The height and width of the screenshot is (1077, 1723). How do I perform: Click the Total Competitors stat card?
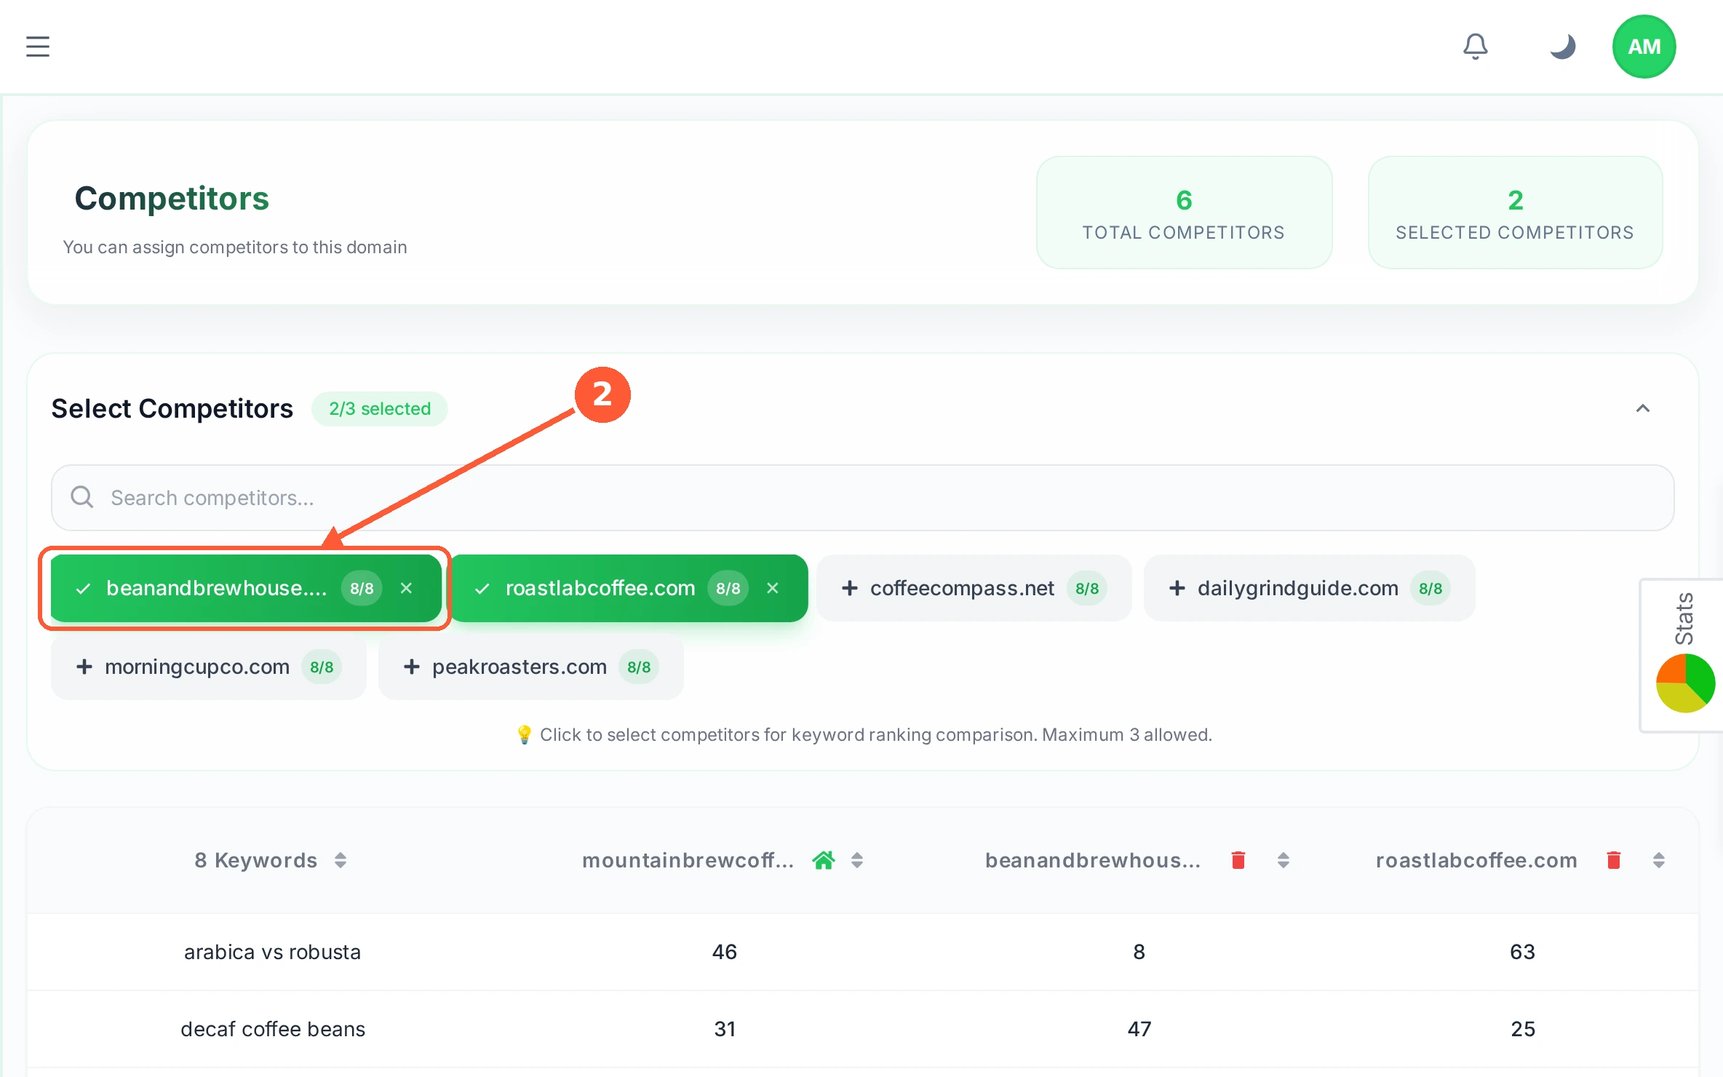[1184, 212]
